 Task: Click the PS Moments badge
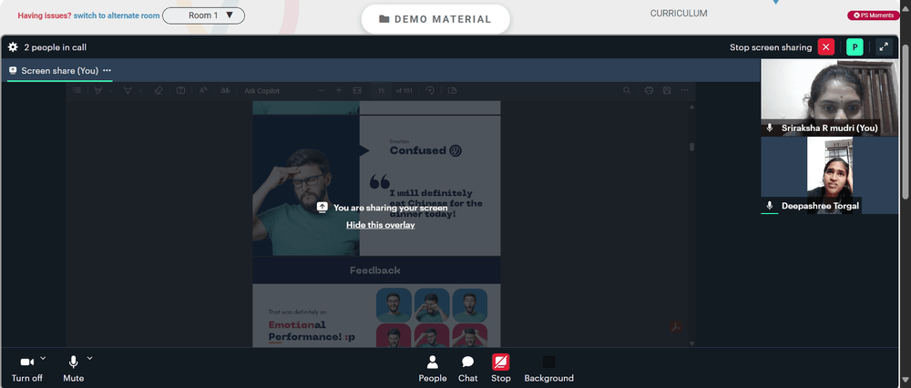pos(874,15)
